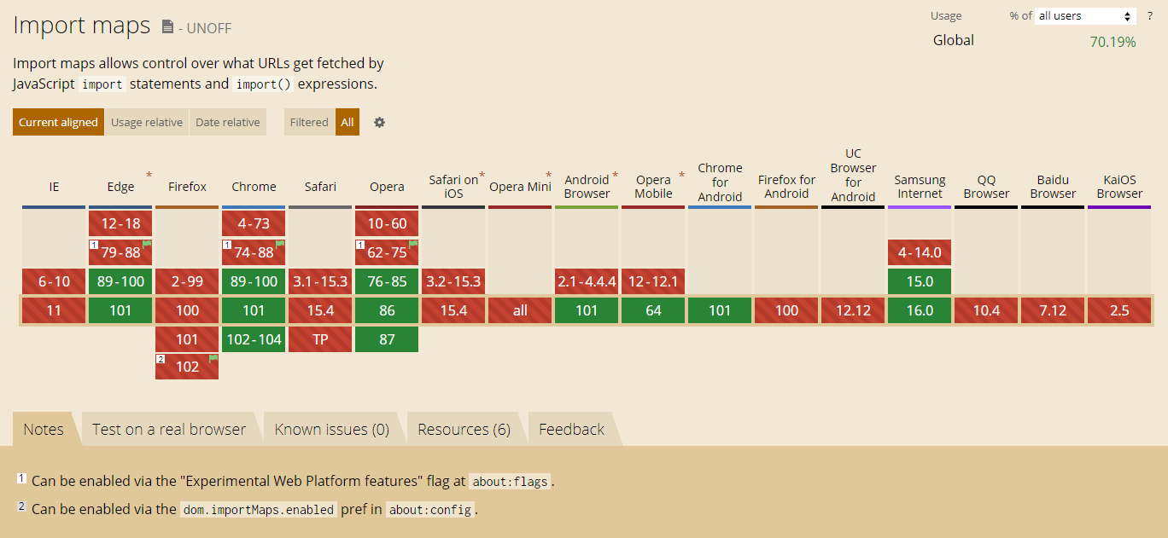
Task: Click the flag icon on Edge 79-88
Action: pyautogui.click(x=147, y=244)
